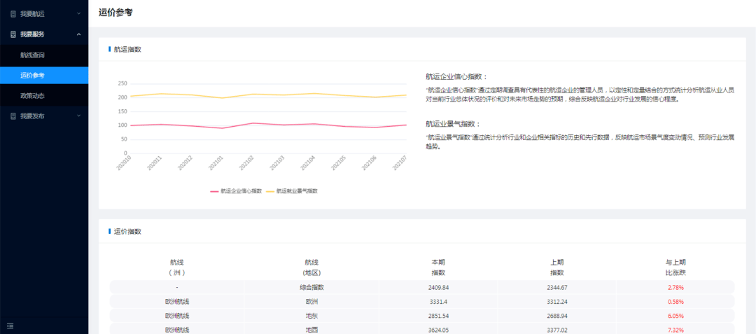Click the 本期指数 column header

[x=438, y=267]
